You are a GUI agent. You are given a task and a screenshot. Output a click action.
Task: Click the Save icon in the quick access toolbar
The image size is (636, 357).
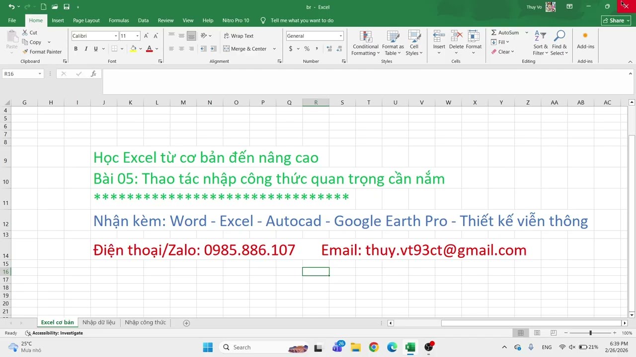coord(67,7)
